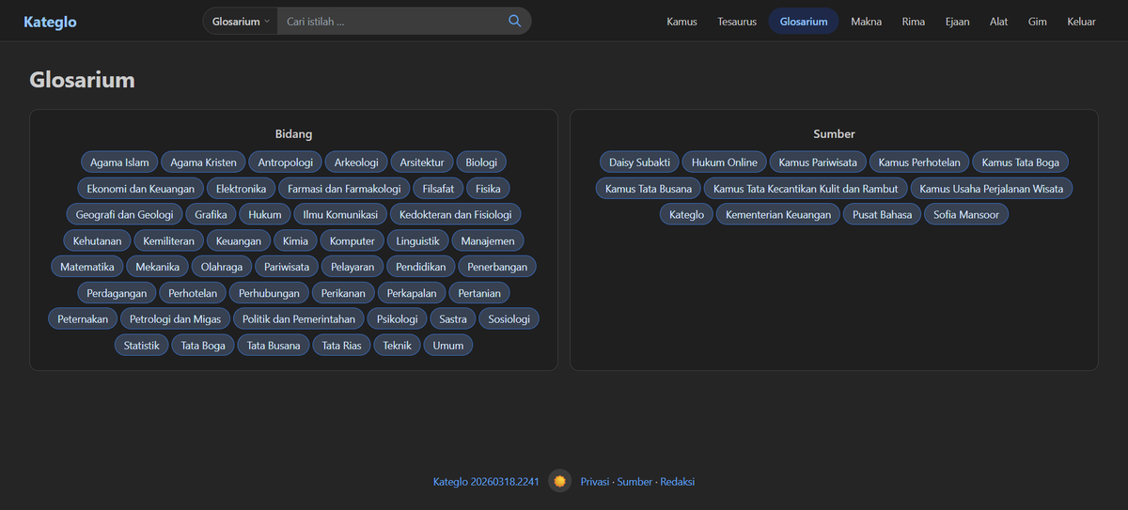Select the Kemiliteran tag

pos(169,240)
